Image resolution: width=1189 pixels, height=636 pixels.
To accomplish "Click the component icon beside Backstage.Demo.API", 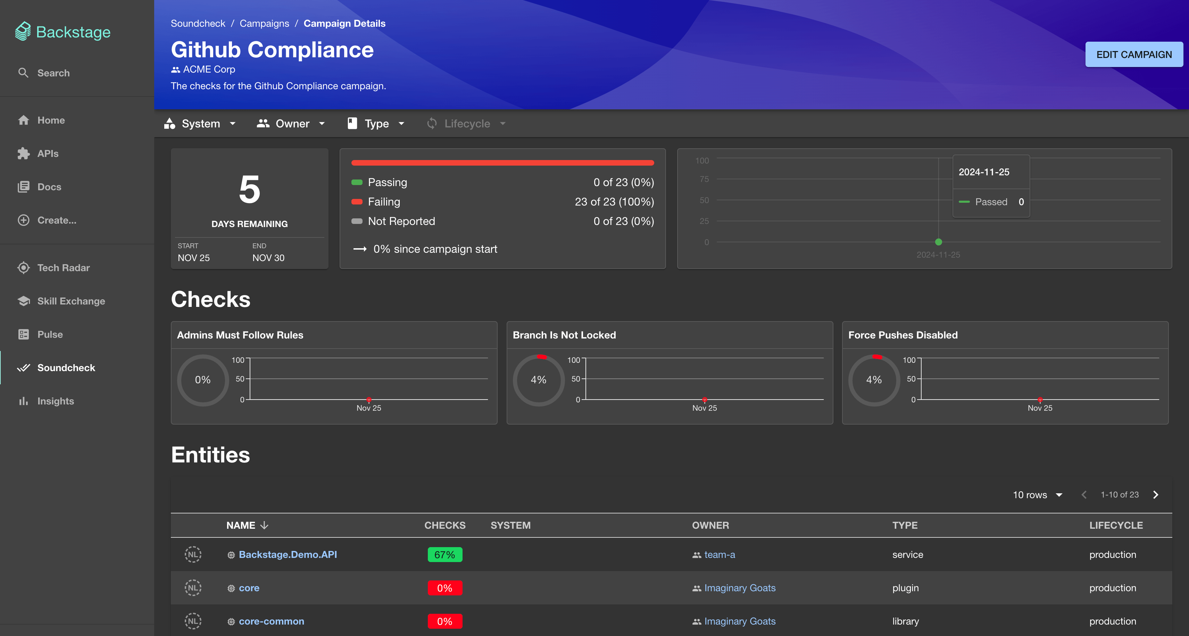I will [231, 555].
